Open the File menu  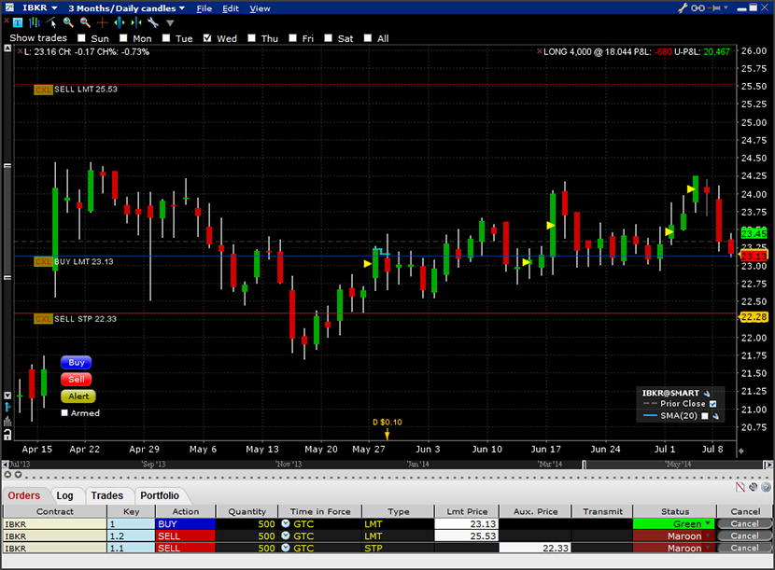[x=204, y=8]
